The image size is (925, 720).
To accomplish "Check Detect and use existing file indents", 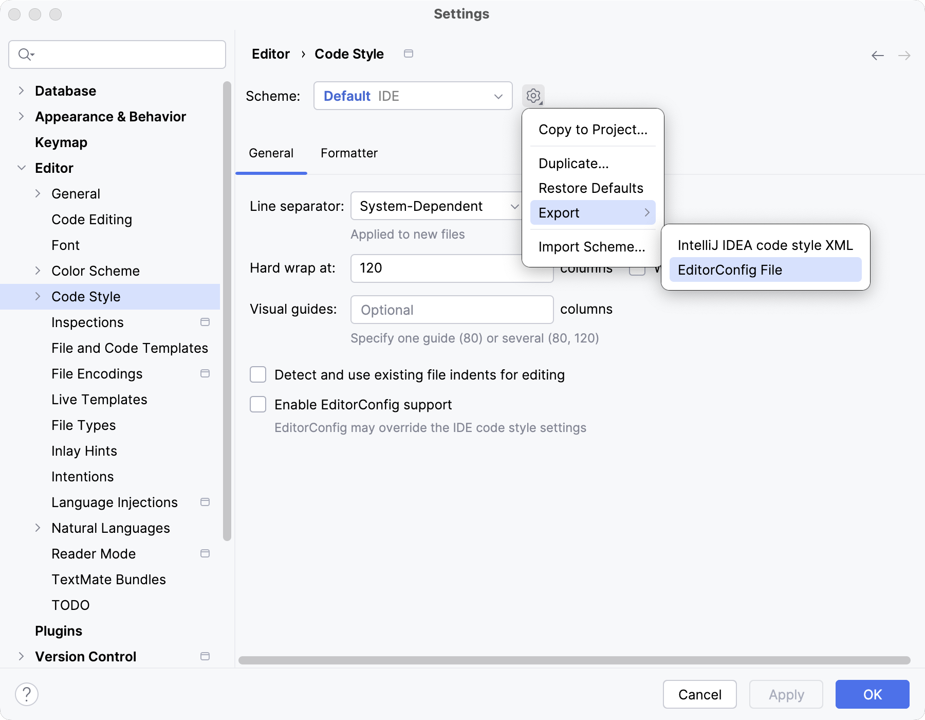I will 258,374.
